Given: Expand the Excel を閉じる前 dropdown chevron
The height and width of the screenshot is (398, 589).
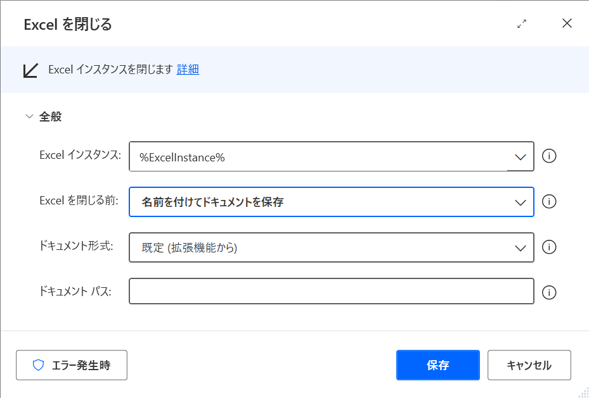Looking at the screenshot, I should click(x=521, y=202).
